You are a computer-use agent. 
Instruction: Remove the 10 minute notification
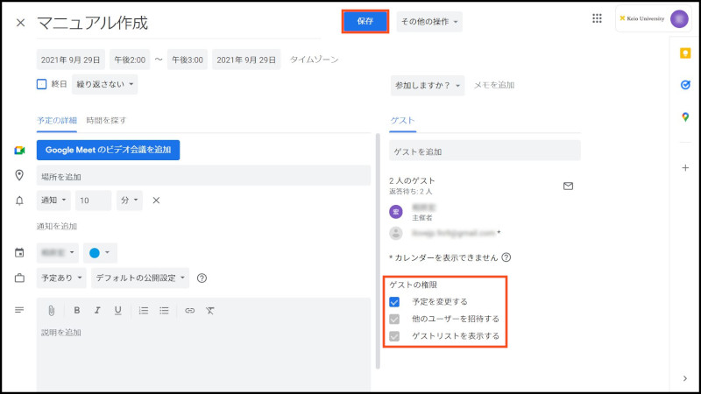click(156, 201)
